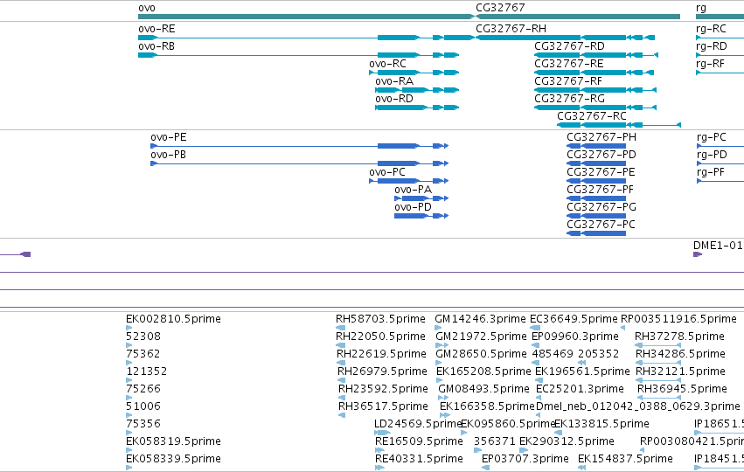The height and width of the screenshot is (472, 744).
Task: Open rg-RD transcript
Action: tap(720, 55)
